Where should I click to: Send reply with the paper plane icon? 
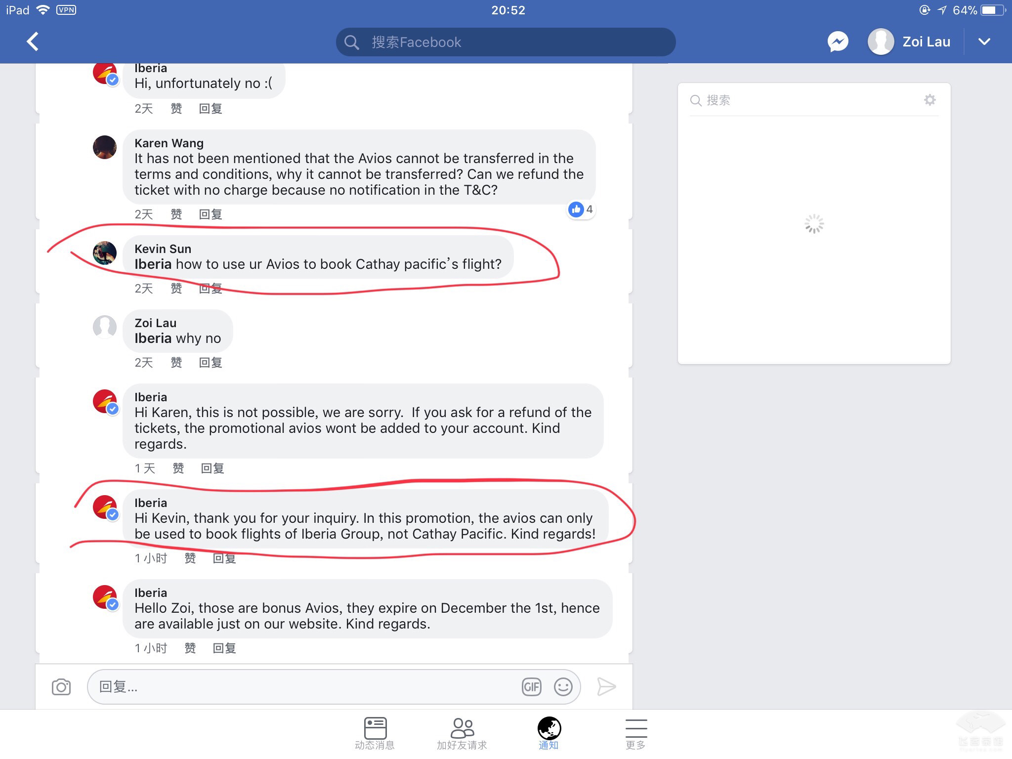point(606,687)
